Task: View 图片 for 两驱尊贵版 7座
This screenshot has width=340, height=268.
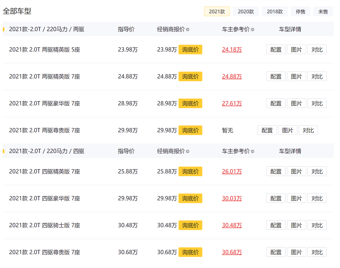Action: [x=288, y=130]
